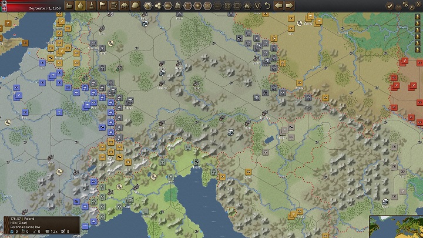
Task: Click the third anchor icon on right edge
Action: coord(418,30)
